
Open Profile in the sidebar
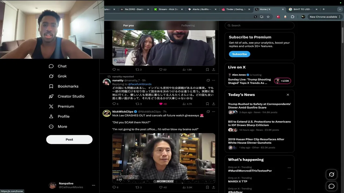coord(59,116)
